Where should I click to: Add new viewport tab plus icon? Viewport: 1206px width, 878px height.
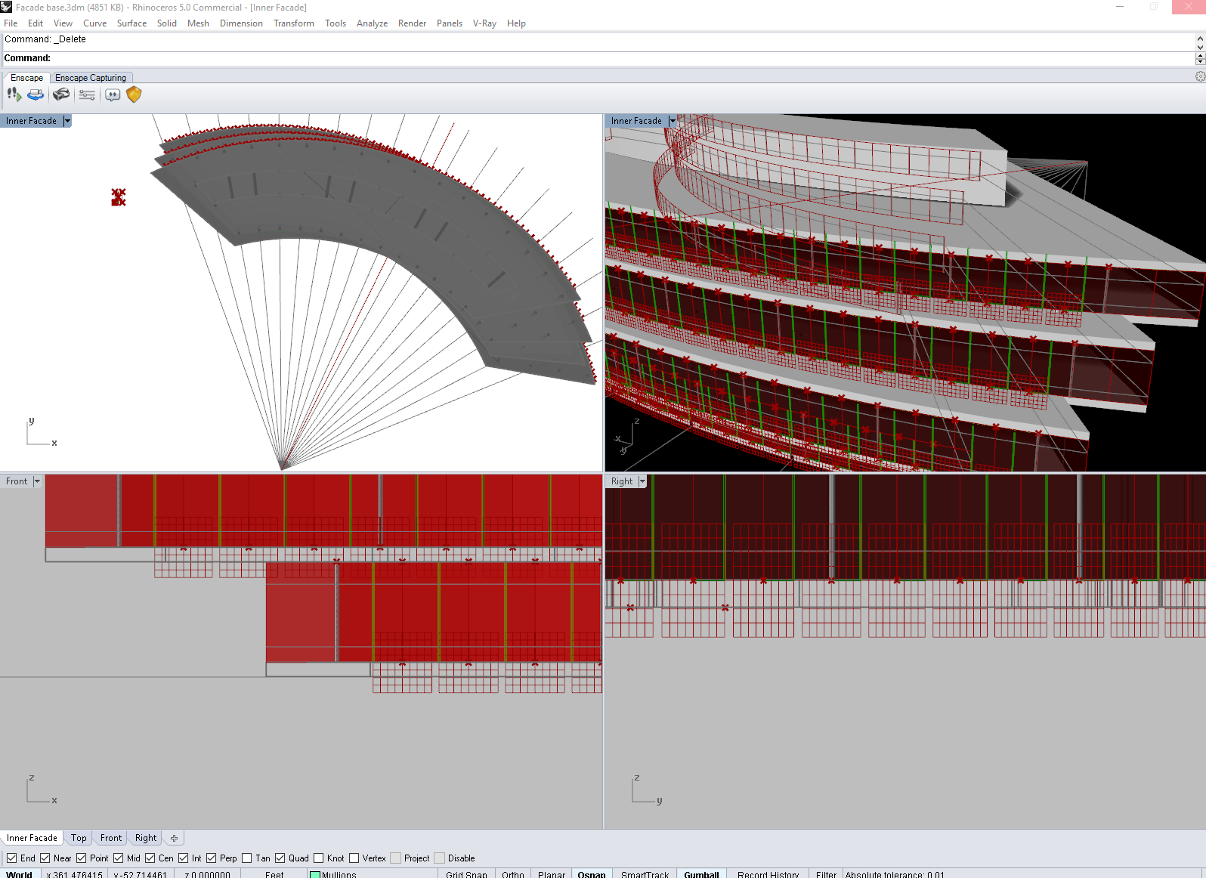tap(174, 838)
